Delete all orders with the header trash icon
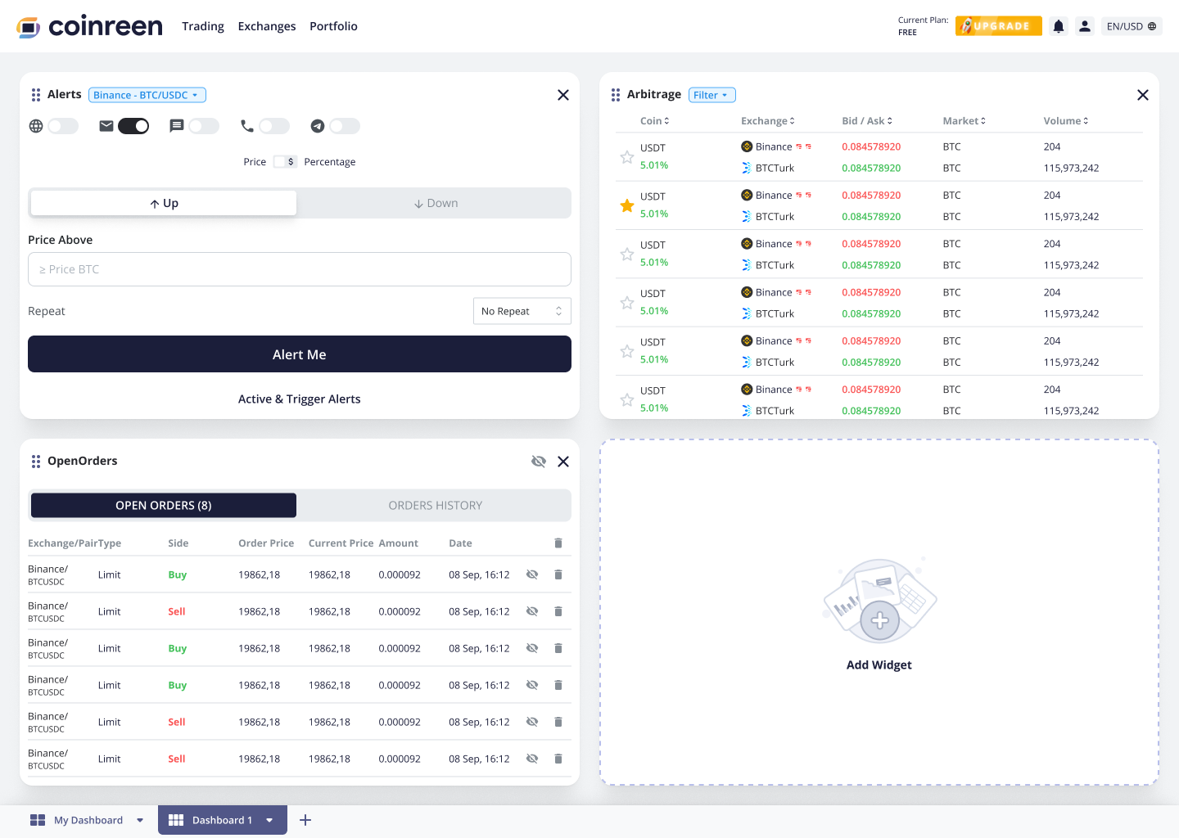1179x838 pixels. click(558, 543)
